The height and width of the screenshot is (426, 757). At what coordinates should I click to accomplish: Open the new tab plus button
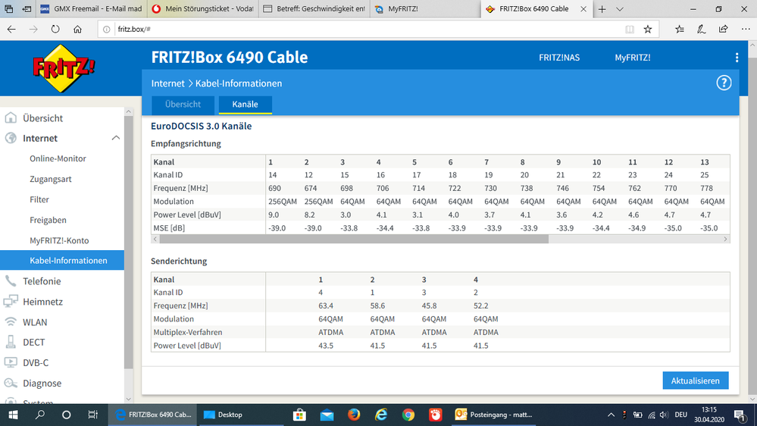(602, 9)
